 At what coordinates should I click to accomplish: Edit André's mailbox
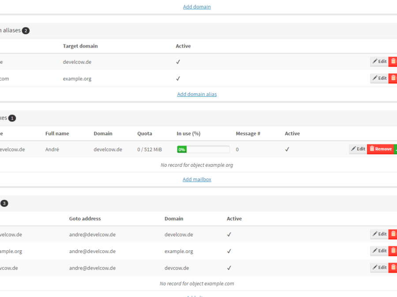358,149
